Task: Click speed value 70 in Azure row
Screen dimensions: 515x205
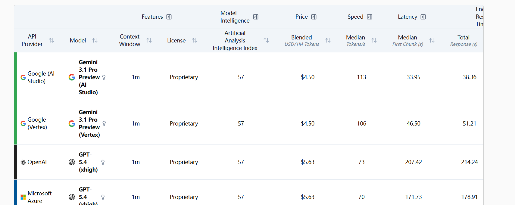Action: point(361,197)
